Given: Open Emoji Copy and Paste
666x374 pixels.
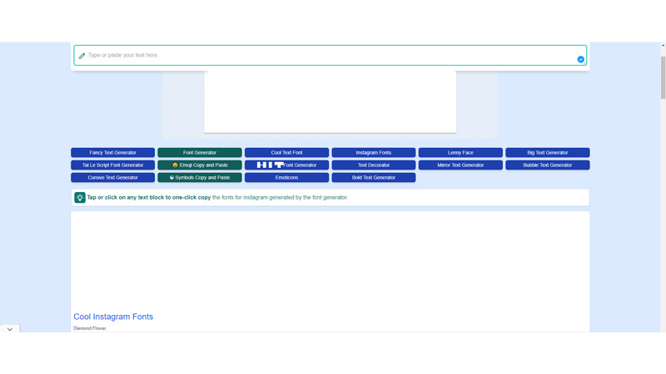Looking at the screenshot, I should click(200, 165).
